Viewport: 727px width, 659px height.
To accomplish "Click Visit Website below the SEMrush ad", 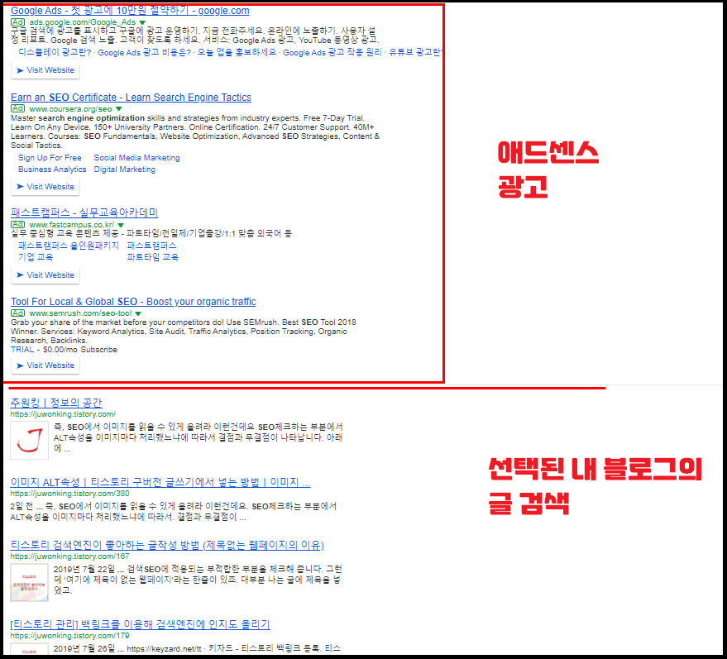I will pyautogui.click(x=45, y=365).
